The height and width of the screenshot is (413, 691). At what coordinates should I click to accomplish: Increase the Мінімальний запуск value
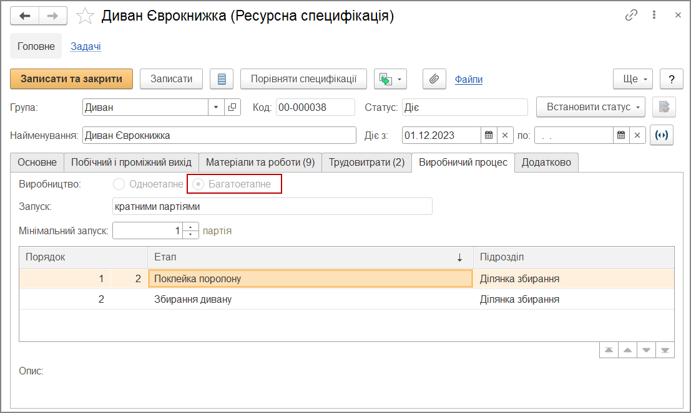190,227
